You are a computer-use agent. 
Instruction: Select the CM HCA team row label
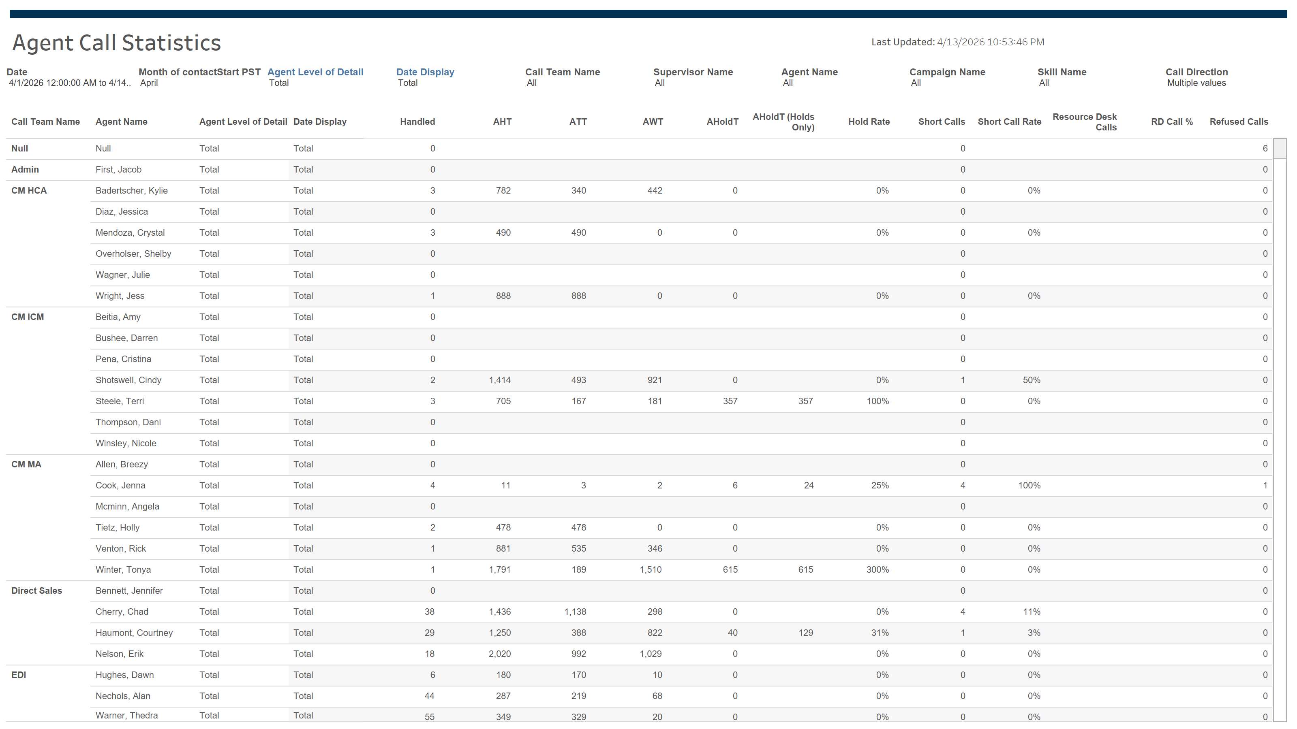pyautogui.click(x=29, y=191)
